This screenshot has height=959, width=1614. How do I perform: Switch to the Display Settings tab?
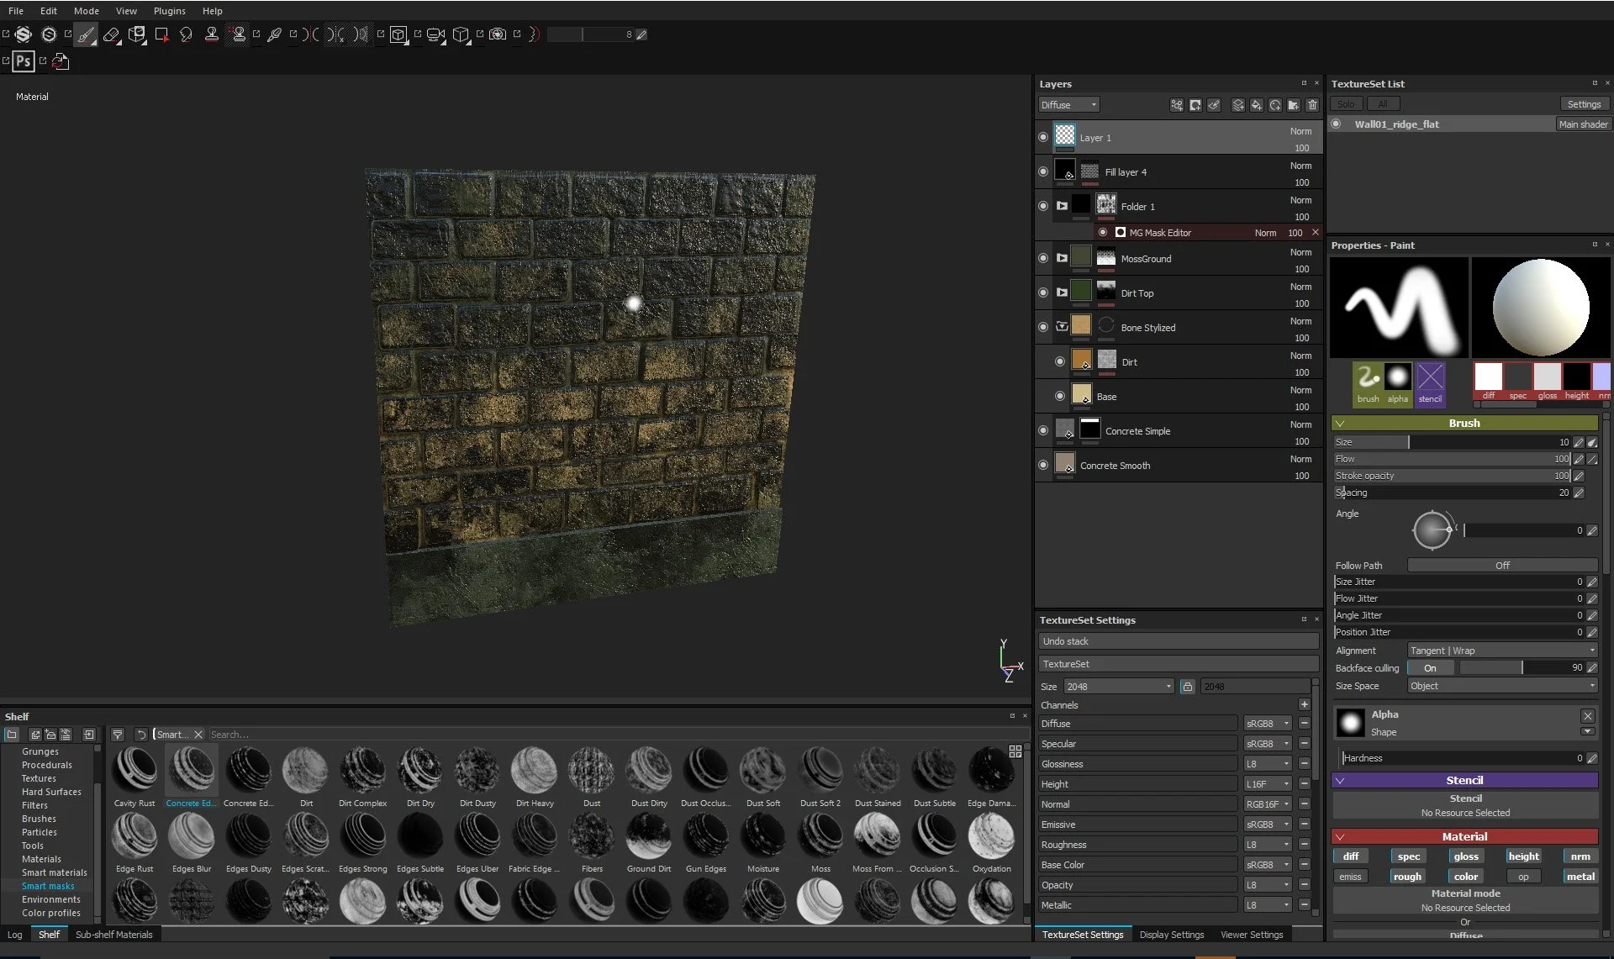1172,935
